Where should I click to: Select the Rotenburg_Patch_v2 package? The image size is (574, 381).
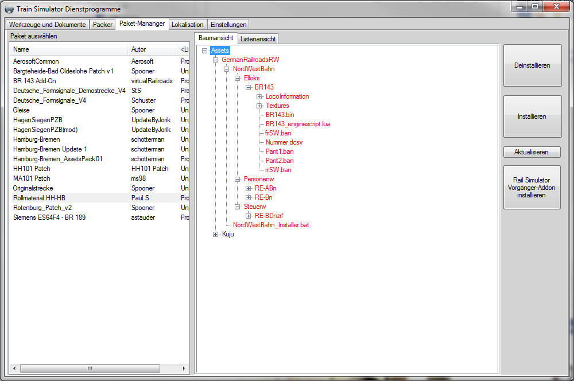pos(42,208)
